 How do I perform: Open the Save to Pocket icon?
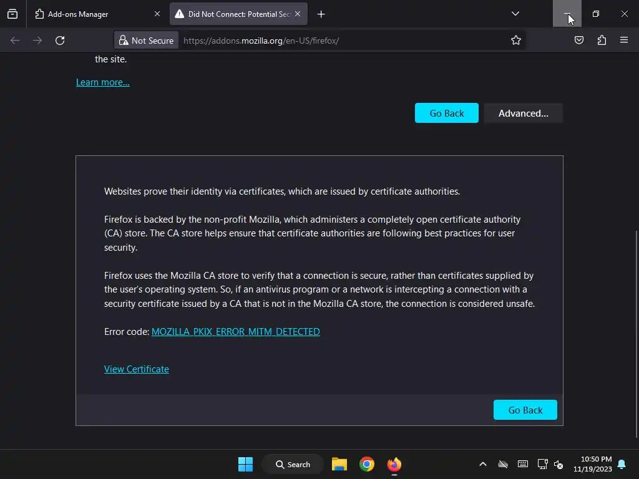578,40
